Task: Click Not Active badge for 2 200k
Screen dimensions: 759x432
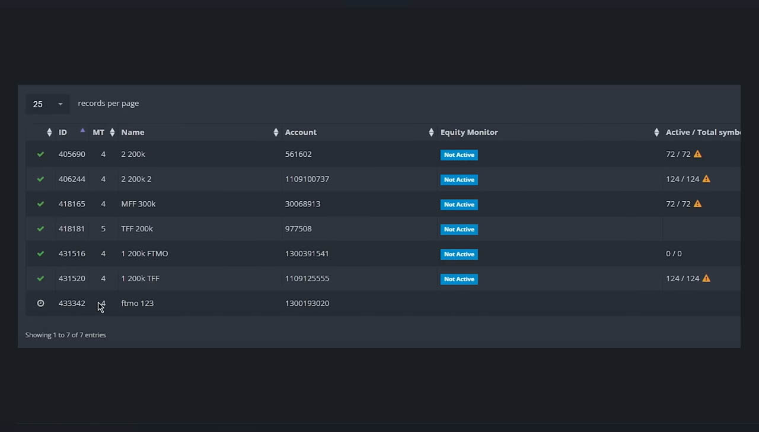Action: click(x=459, y=154)
